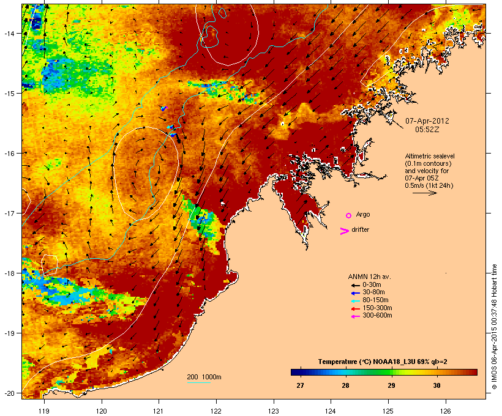
Task: Click the Argo legend label
Action: point(363,214)
